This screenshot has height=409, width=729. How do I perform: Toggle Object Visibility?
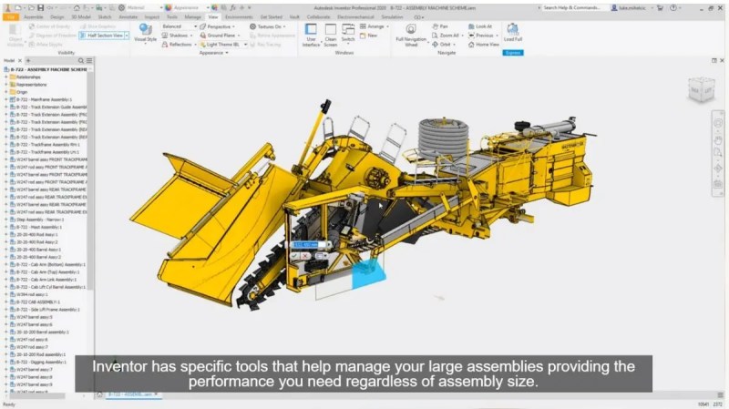(x=14, y=35)
